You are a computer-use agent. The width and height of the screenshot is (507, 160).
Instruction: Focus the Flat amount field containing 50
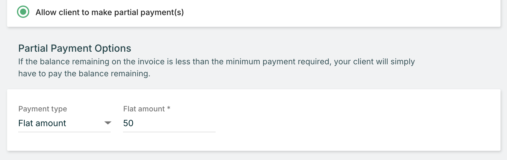click(169, 123)
